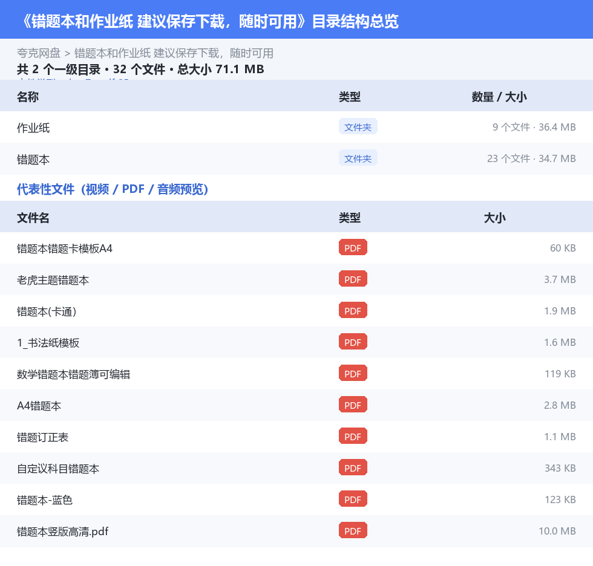Click PDF badge for 1_书法纸模板
This screenshot has height=566, width=593.
point(353,342)
